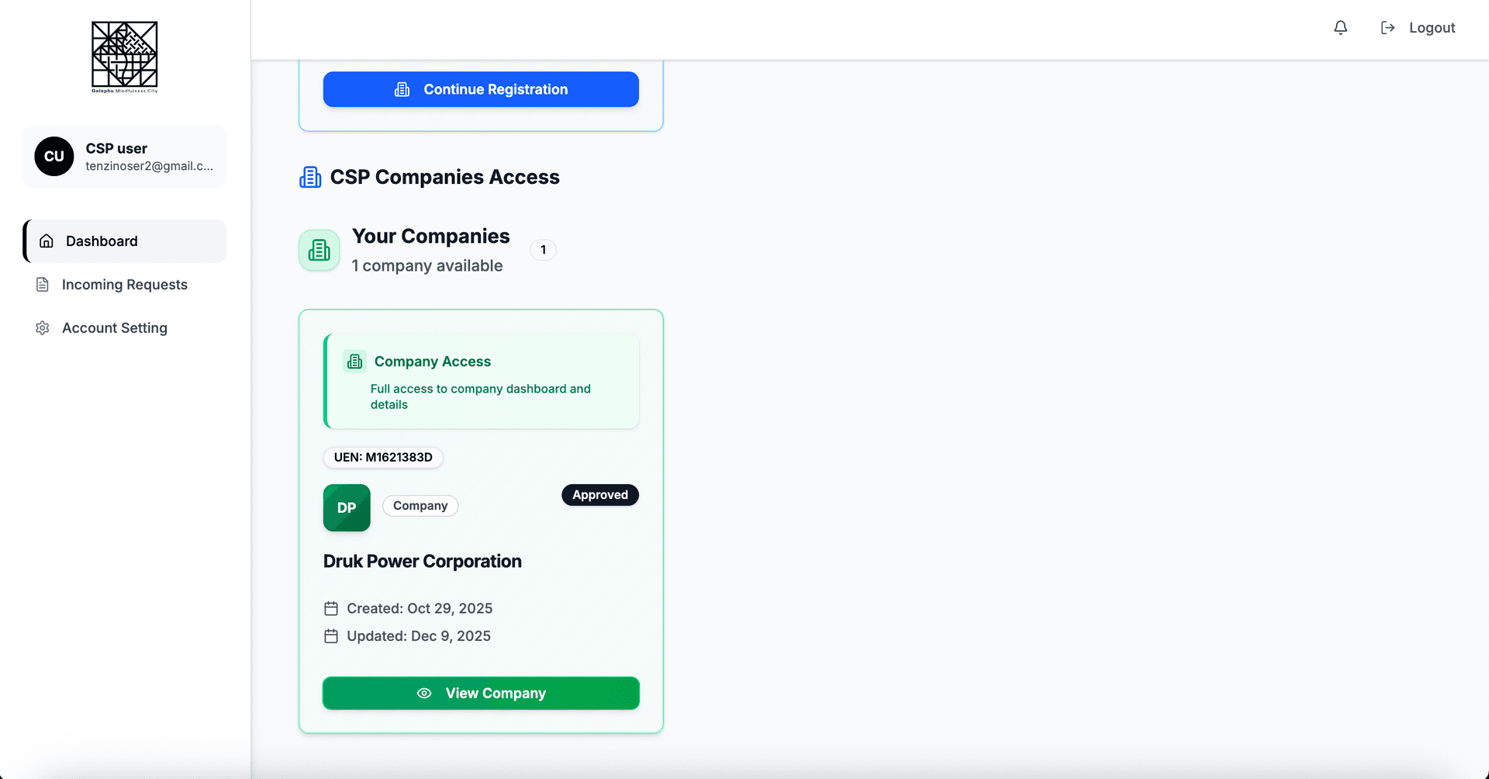Click the notification bell icon
The image size is (1489, 779).
coord(1340,27)
